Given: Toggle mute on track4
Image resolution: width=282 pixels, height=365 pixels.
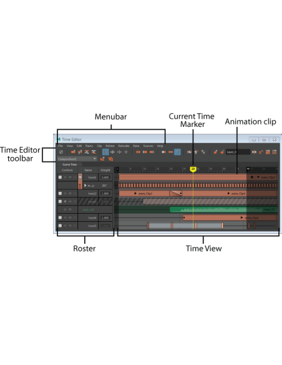Looking at the screenshot, I should [65, 217].
